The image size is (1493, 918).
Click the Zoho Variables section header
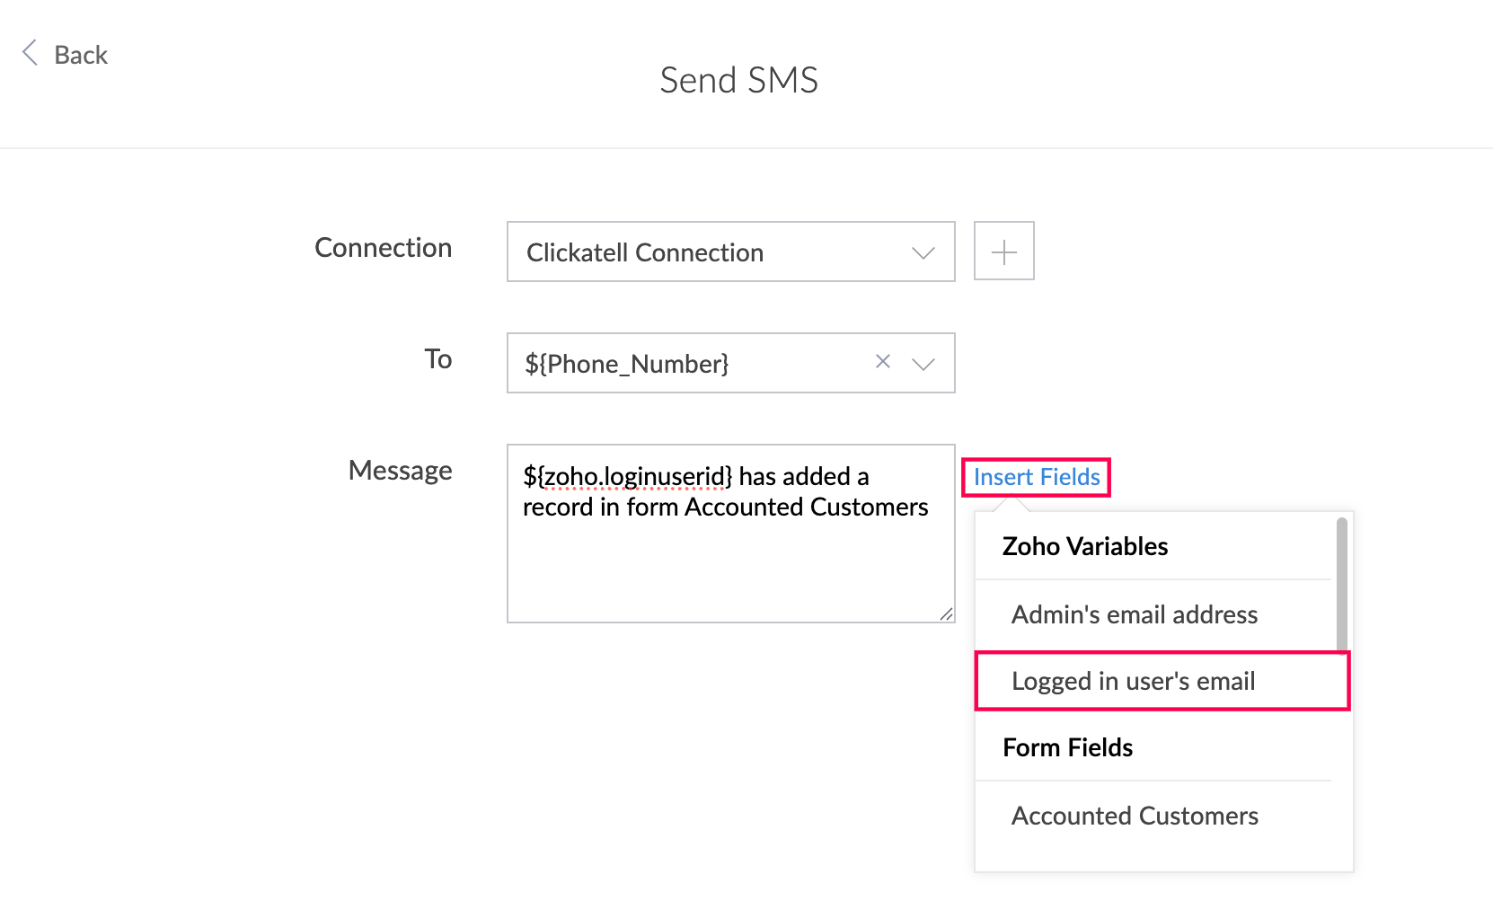point(1085,546)
